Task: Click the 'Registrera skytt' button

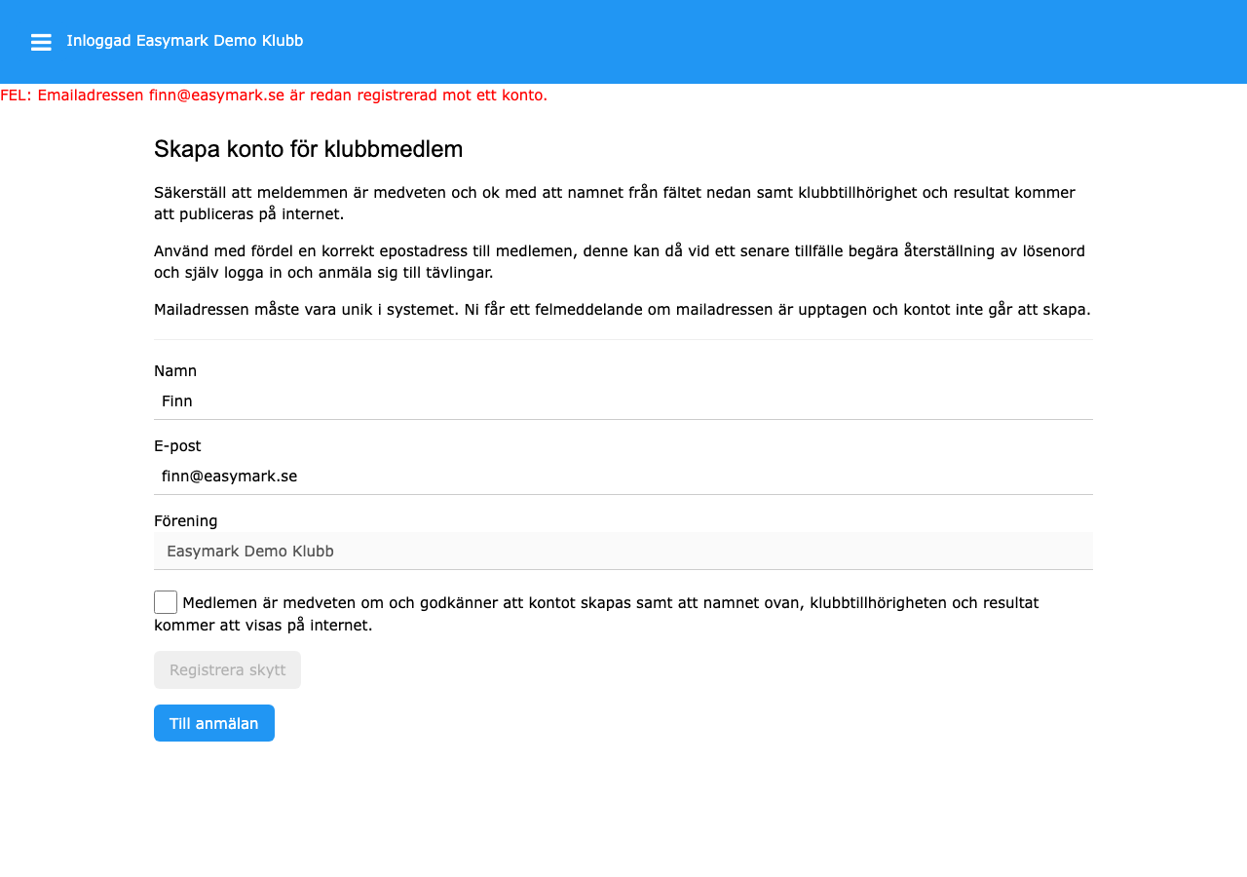Action: point(227,669)
